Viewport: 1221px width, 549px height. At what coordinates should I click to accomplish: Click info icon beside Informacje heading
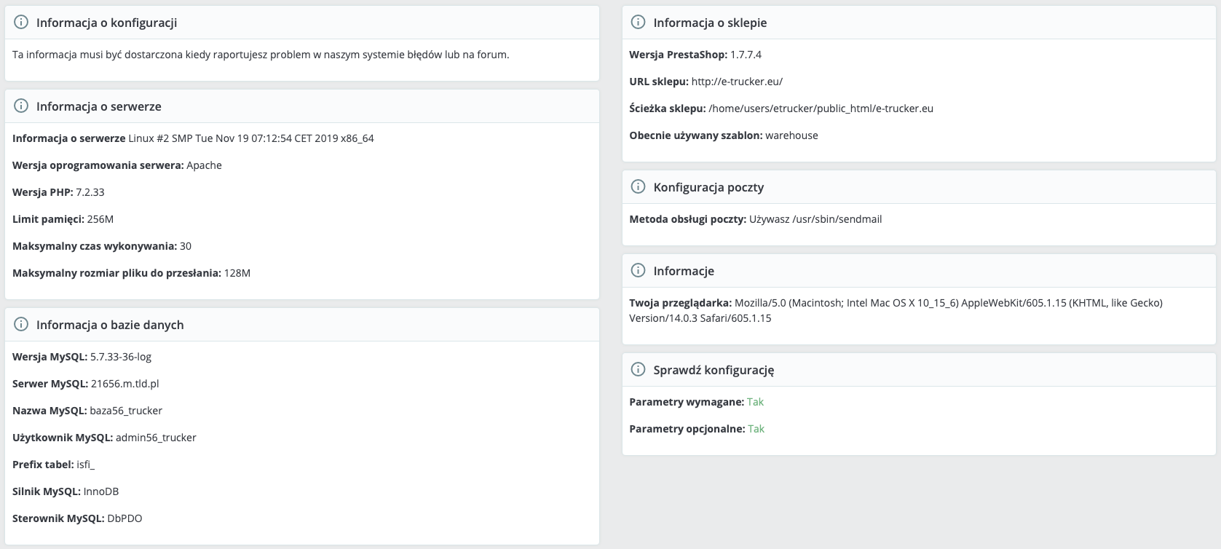coord(638,271)
